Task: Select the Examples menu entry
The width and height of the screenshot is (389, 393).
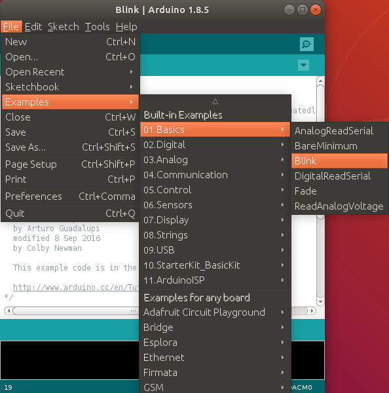Action: [70, 102]
